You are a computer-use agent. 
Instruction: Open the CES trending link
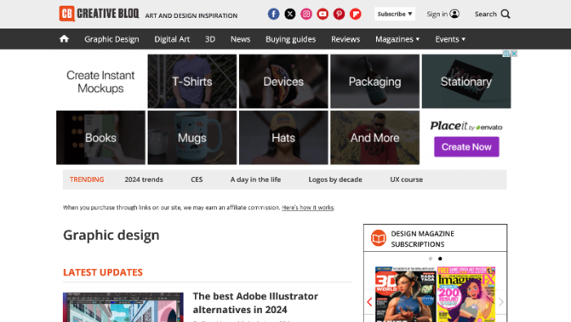pos(197,179)
